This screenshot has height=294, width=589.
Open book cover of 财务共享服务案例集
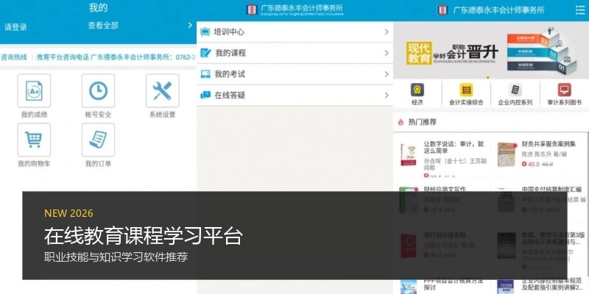coord(507,154)
